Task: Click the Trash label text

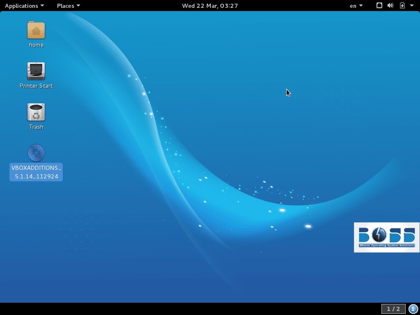Action: pos(36,127)
